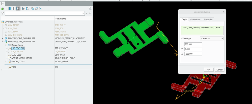This screenshot has height=104, width=252.
Task: Collapse the GREEN_PART_CORRECTLY_PLACED part row
Action: point(3,42)
